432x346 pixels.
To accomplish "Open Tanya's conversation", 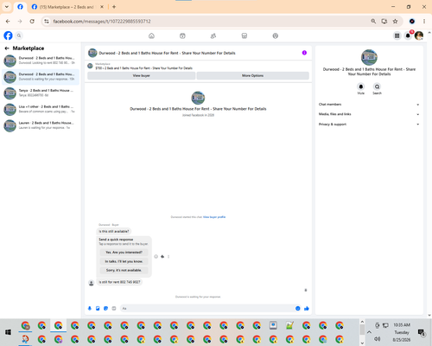I will (x=41, y=93).
